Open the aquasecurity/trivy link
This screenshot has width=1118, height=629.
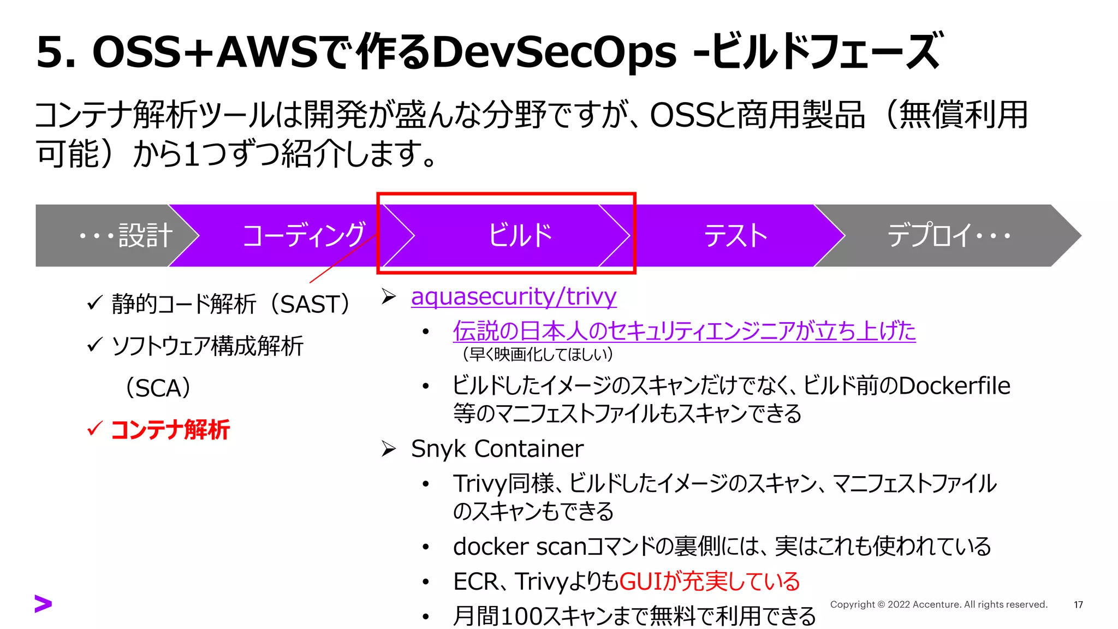[x=513, y=296]
